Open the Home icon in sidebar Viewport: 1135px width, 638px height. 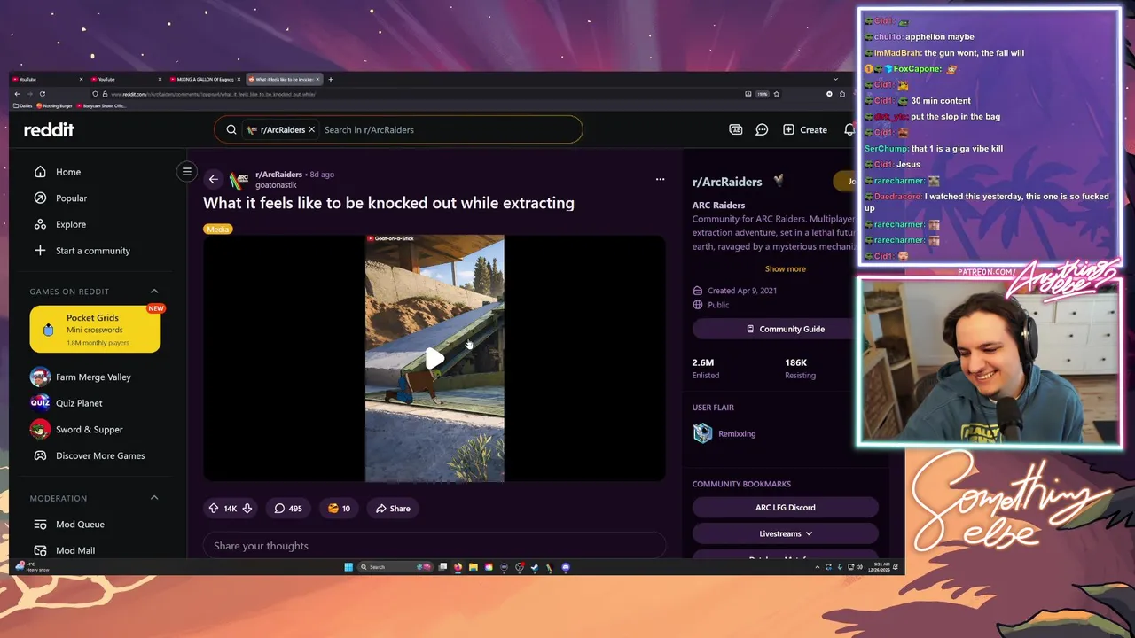(x=40, y=172)
